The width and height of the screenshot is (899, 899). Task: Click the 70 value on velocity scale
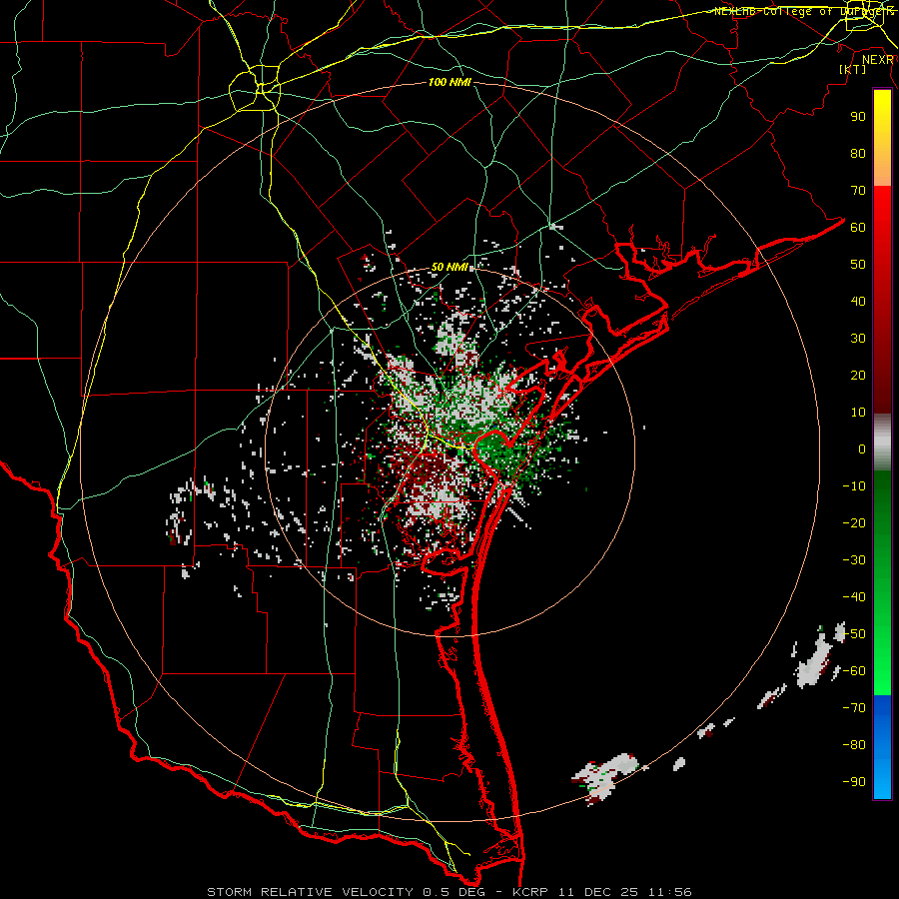858,191
